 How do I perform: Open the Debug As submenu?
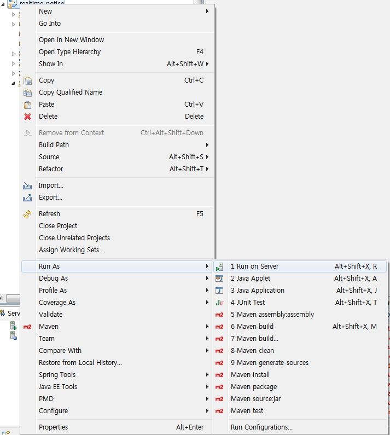pos(54,279)
